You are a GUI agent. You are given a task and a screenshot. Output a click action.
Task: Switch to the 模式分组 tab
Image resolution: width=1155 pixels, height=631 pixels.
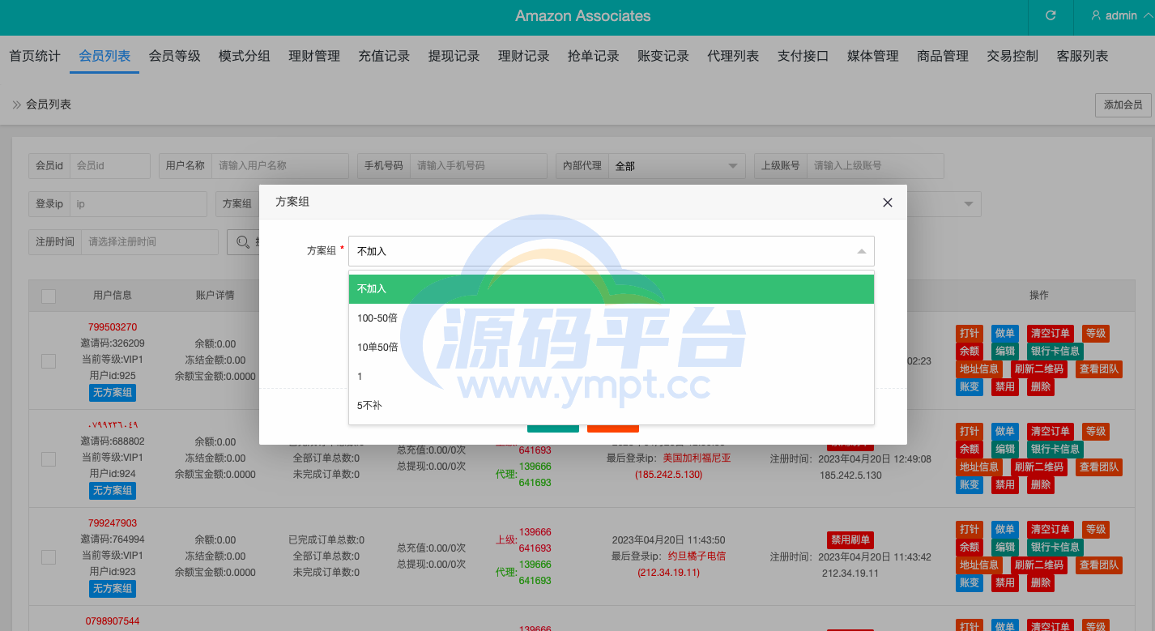tap(245, 56)
